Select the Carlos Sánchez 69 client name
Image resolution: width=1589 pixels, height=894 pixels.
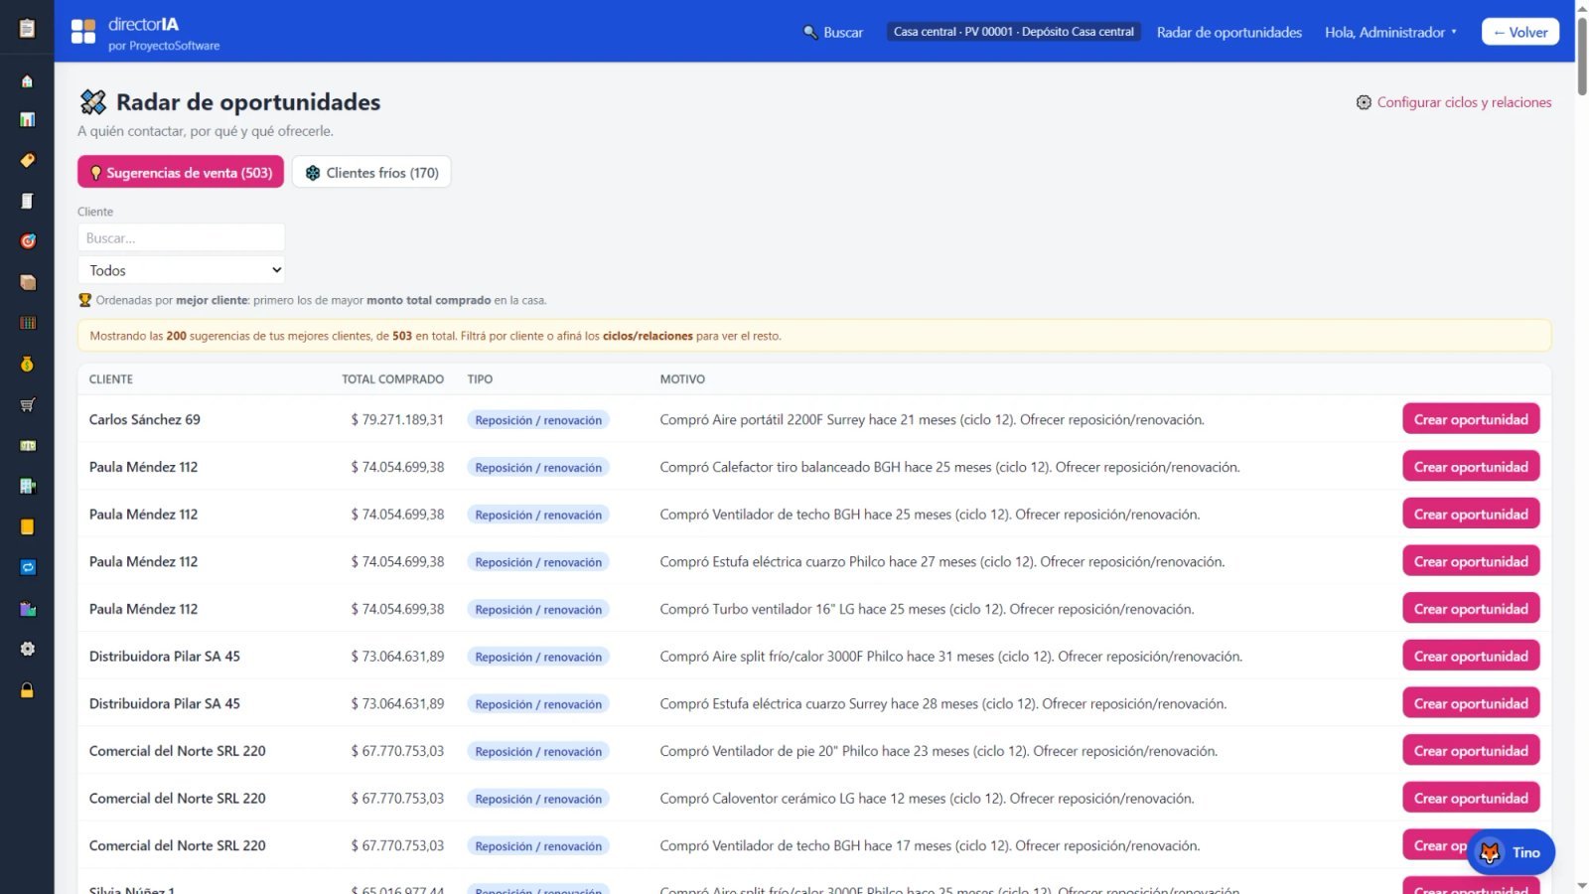[144, 419]
